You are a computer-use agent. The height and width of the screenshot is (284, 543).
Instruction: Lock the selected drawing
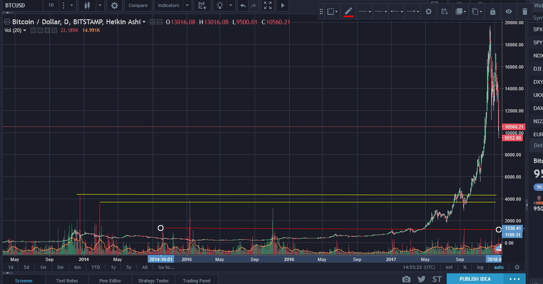pos(493,11)
